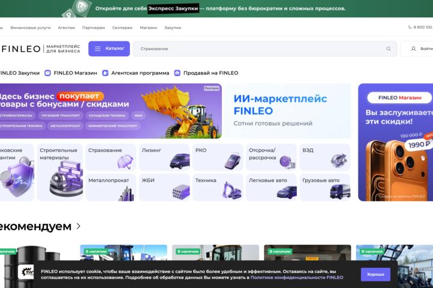This screenshot has width=433, height=288.
Task: Open Техника category with excavator icon
Action: pos(218,187)
